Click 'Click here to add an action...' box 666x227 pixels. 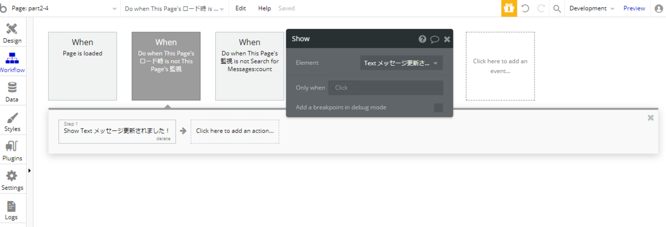(x=235, y=131)
